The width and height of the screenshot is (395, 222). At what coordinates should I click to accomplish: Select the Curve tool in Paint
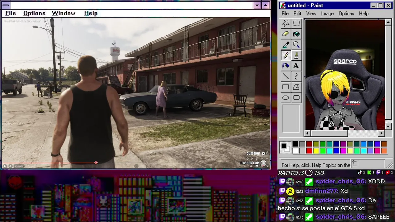[x=296, y=76]
